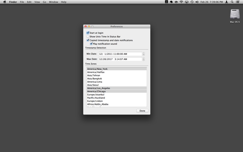Open the Window menu

(x=53, y=2)
